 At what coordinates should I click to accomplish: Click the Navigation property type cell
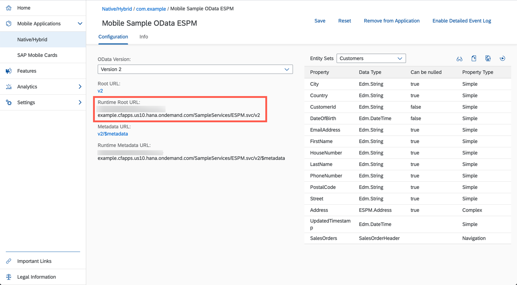coord(474,238)
